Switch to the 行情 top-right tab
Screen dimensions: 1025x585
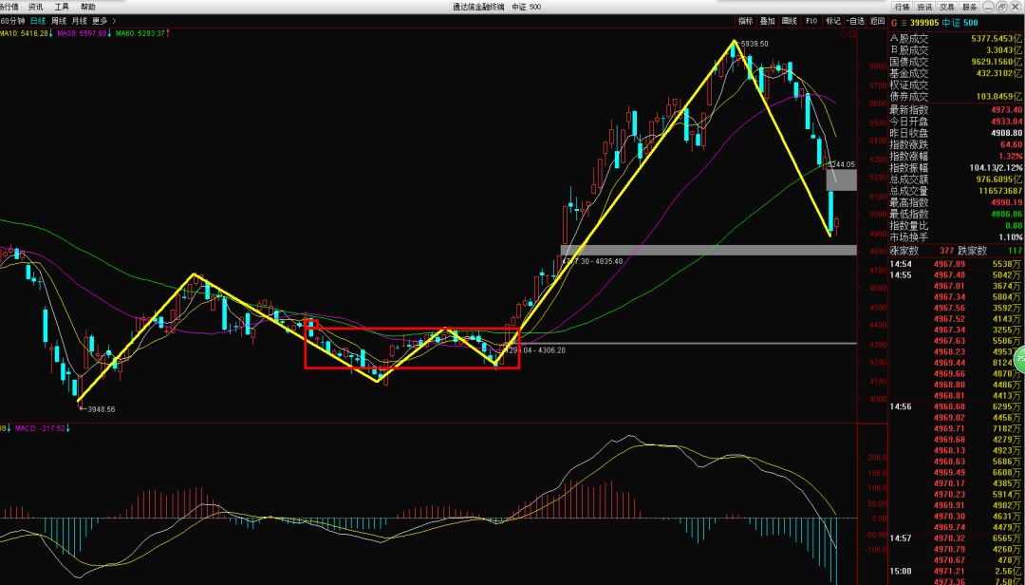[x=903, y=7]
